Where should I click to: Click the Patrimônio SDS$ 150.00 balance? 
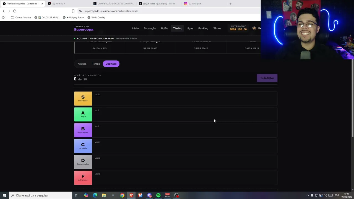[x=238, y=28]
